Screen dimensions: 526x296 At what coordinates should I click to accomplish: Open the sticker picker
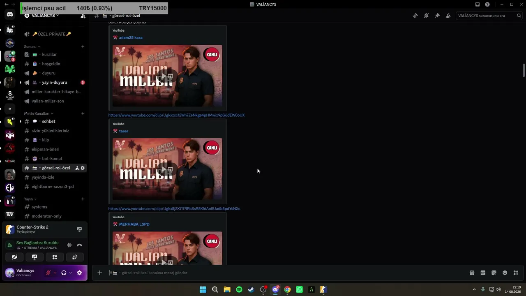[x=494, y=273]
